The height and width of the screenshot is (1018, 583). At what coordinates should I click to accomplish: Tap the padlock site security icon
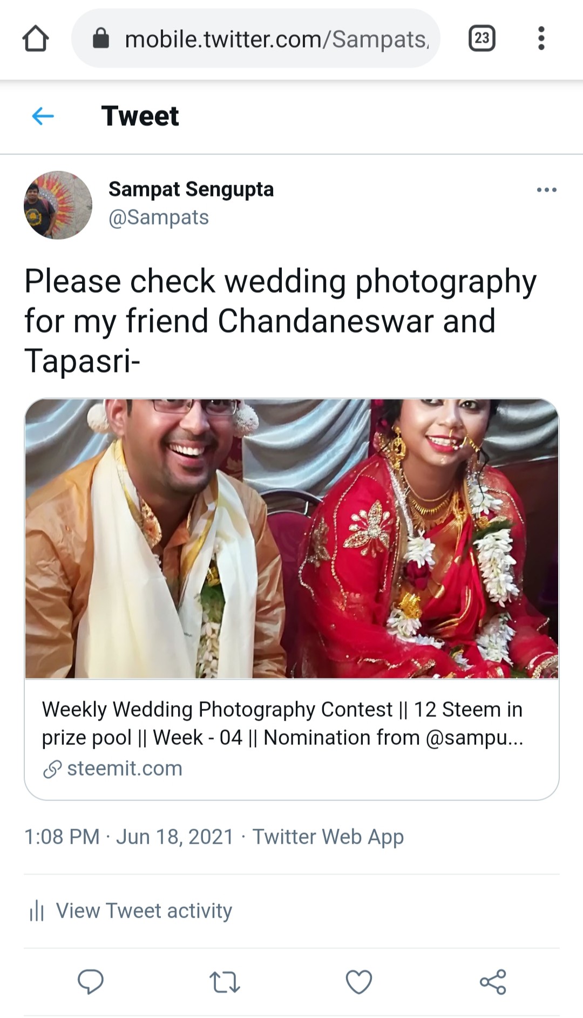point(101,38)
